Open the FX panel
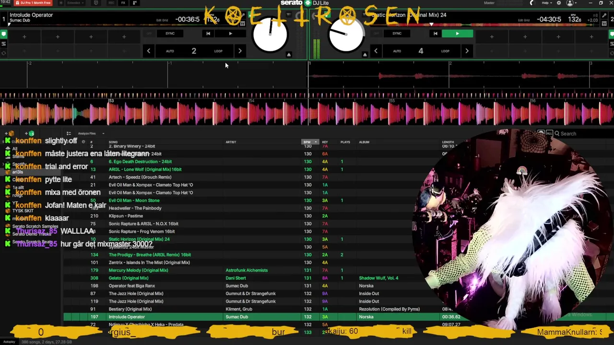This screenshot has height=345, width=614. (123, 3)
